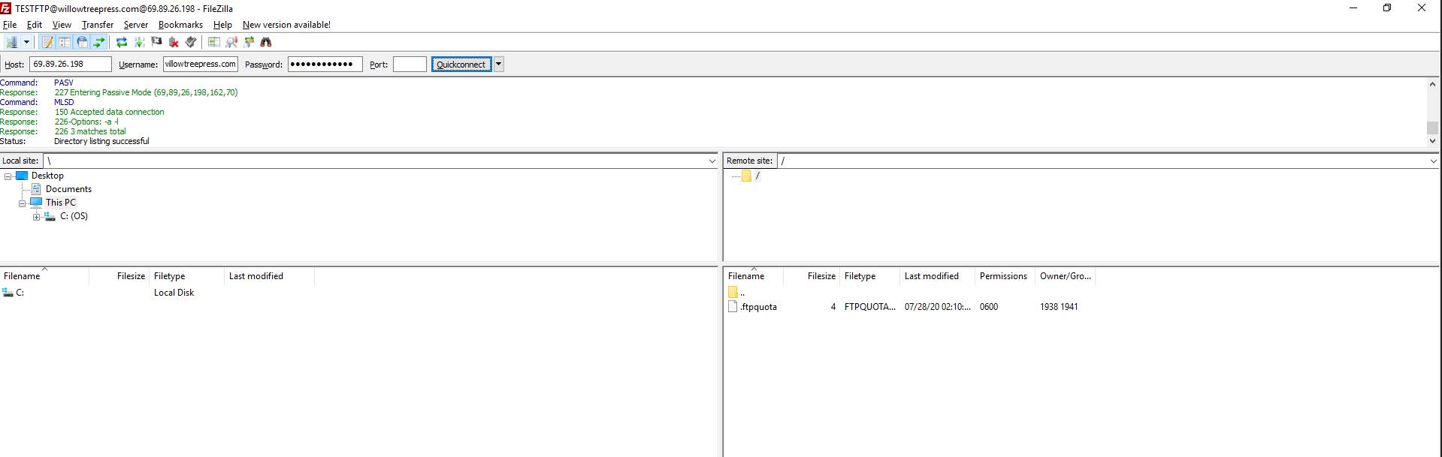Click the Quickconnect button
1442x457 pixels.
pyautogui.click(x=461, y=65)
